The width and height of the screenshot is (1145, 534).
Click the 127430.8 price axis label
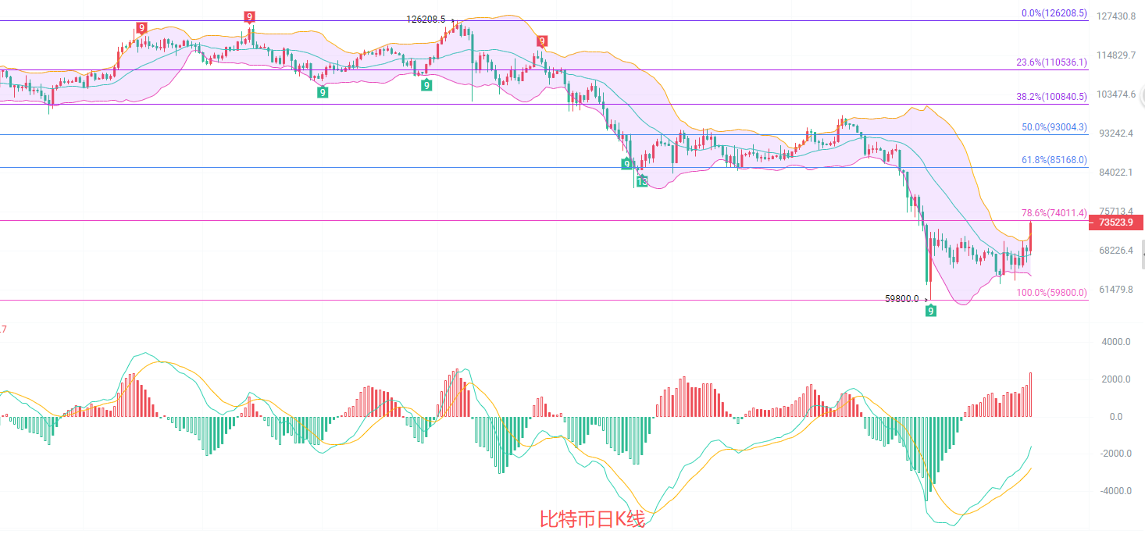pyautogui.click(x=1116, y=16)
